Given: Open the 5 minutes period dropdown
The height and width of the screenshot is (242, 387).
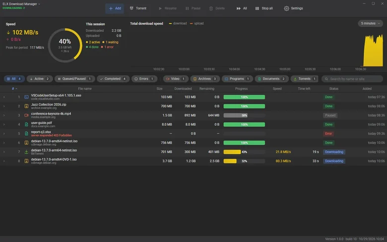Looking at the screenshot, I should click(x=370, y=23).
